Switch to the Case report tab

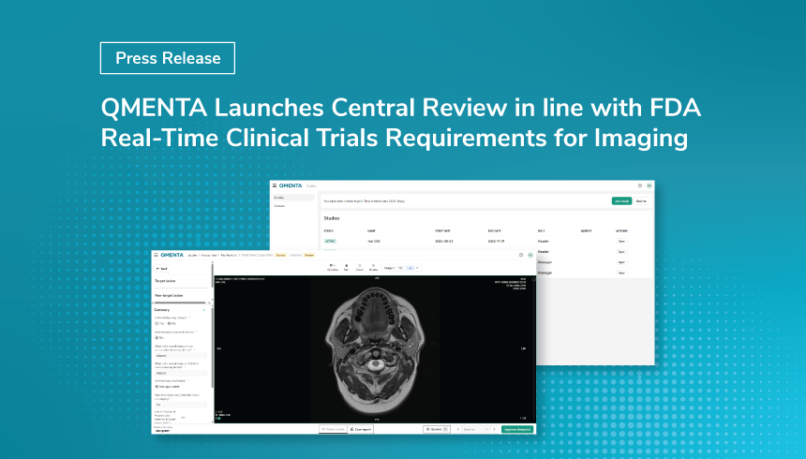coord(360,429)
